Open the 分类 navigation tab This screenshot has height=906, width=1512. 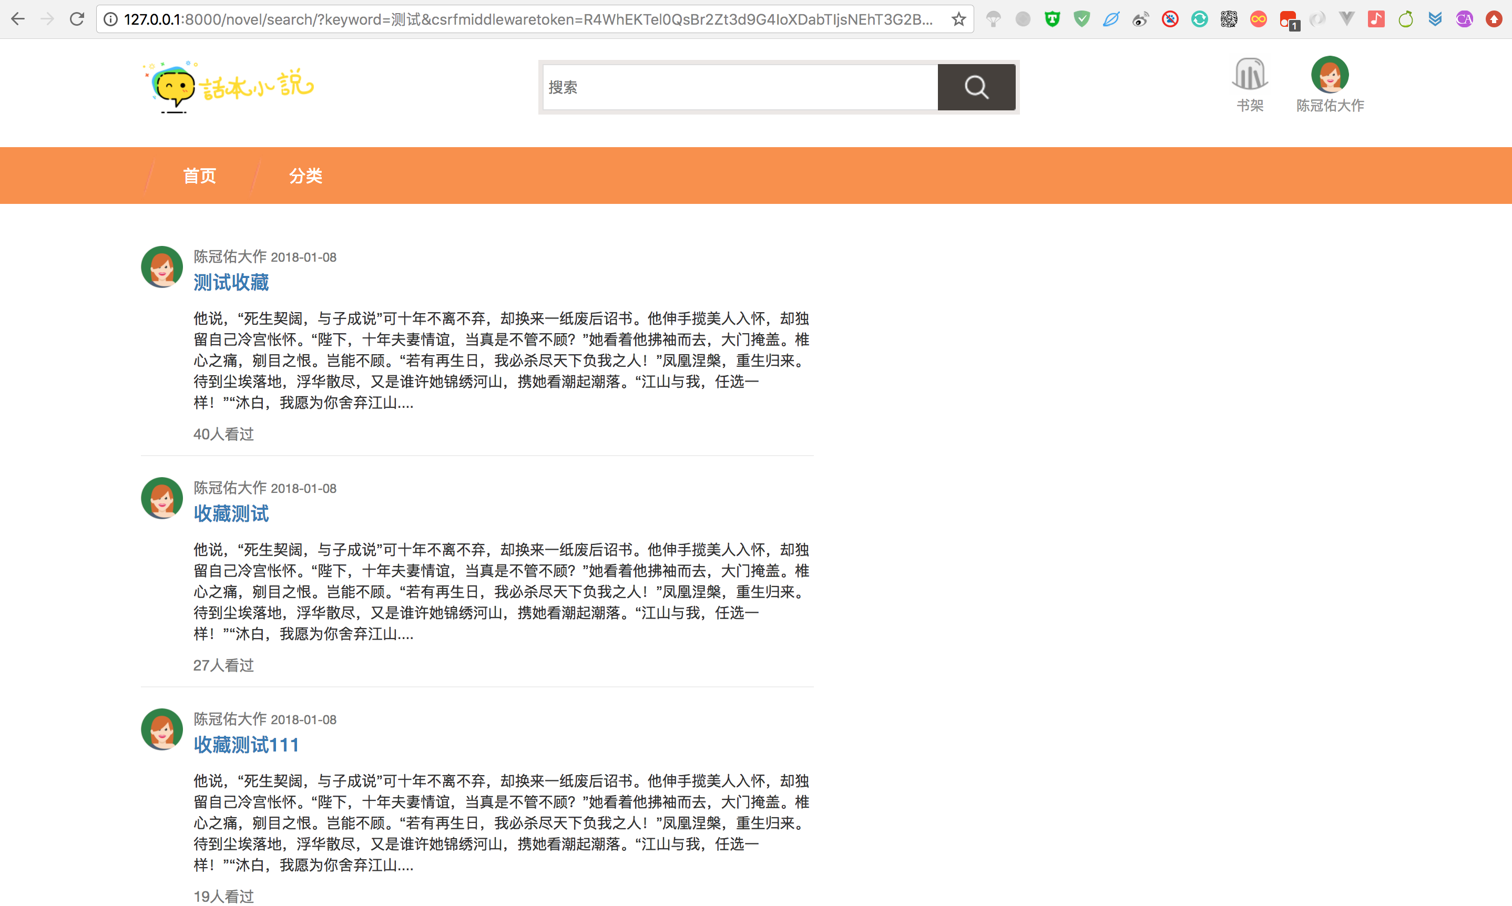point(305,176)
